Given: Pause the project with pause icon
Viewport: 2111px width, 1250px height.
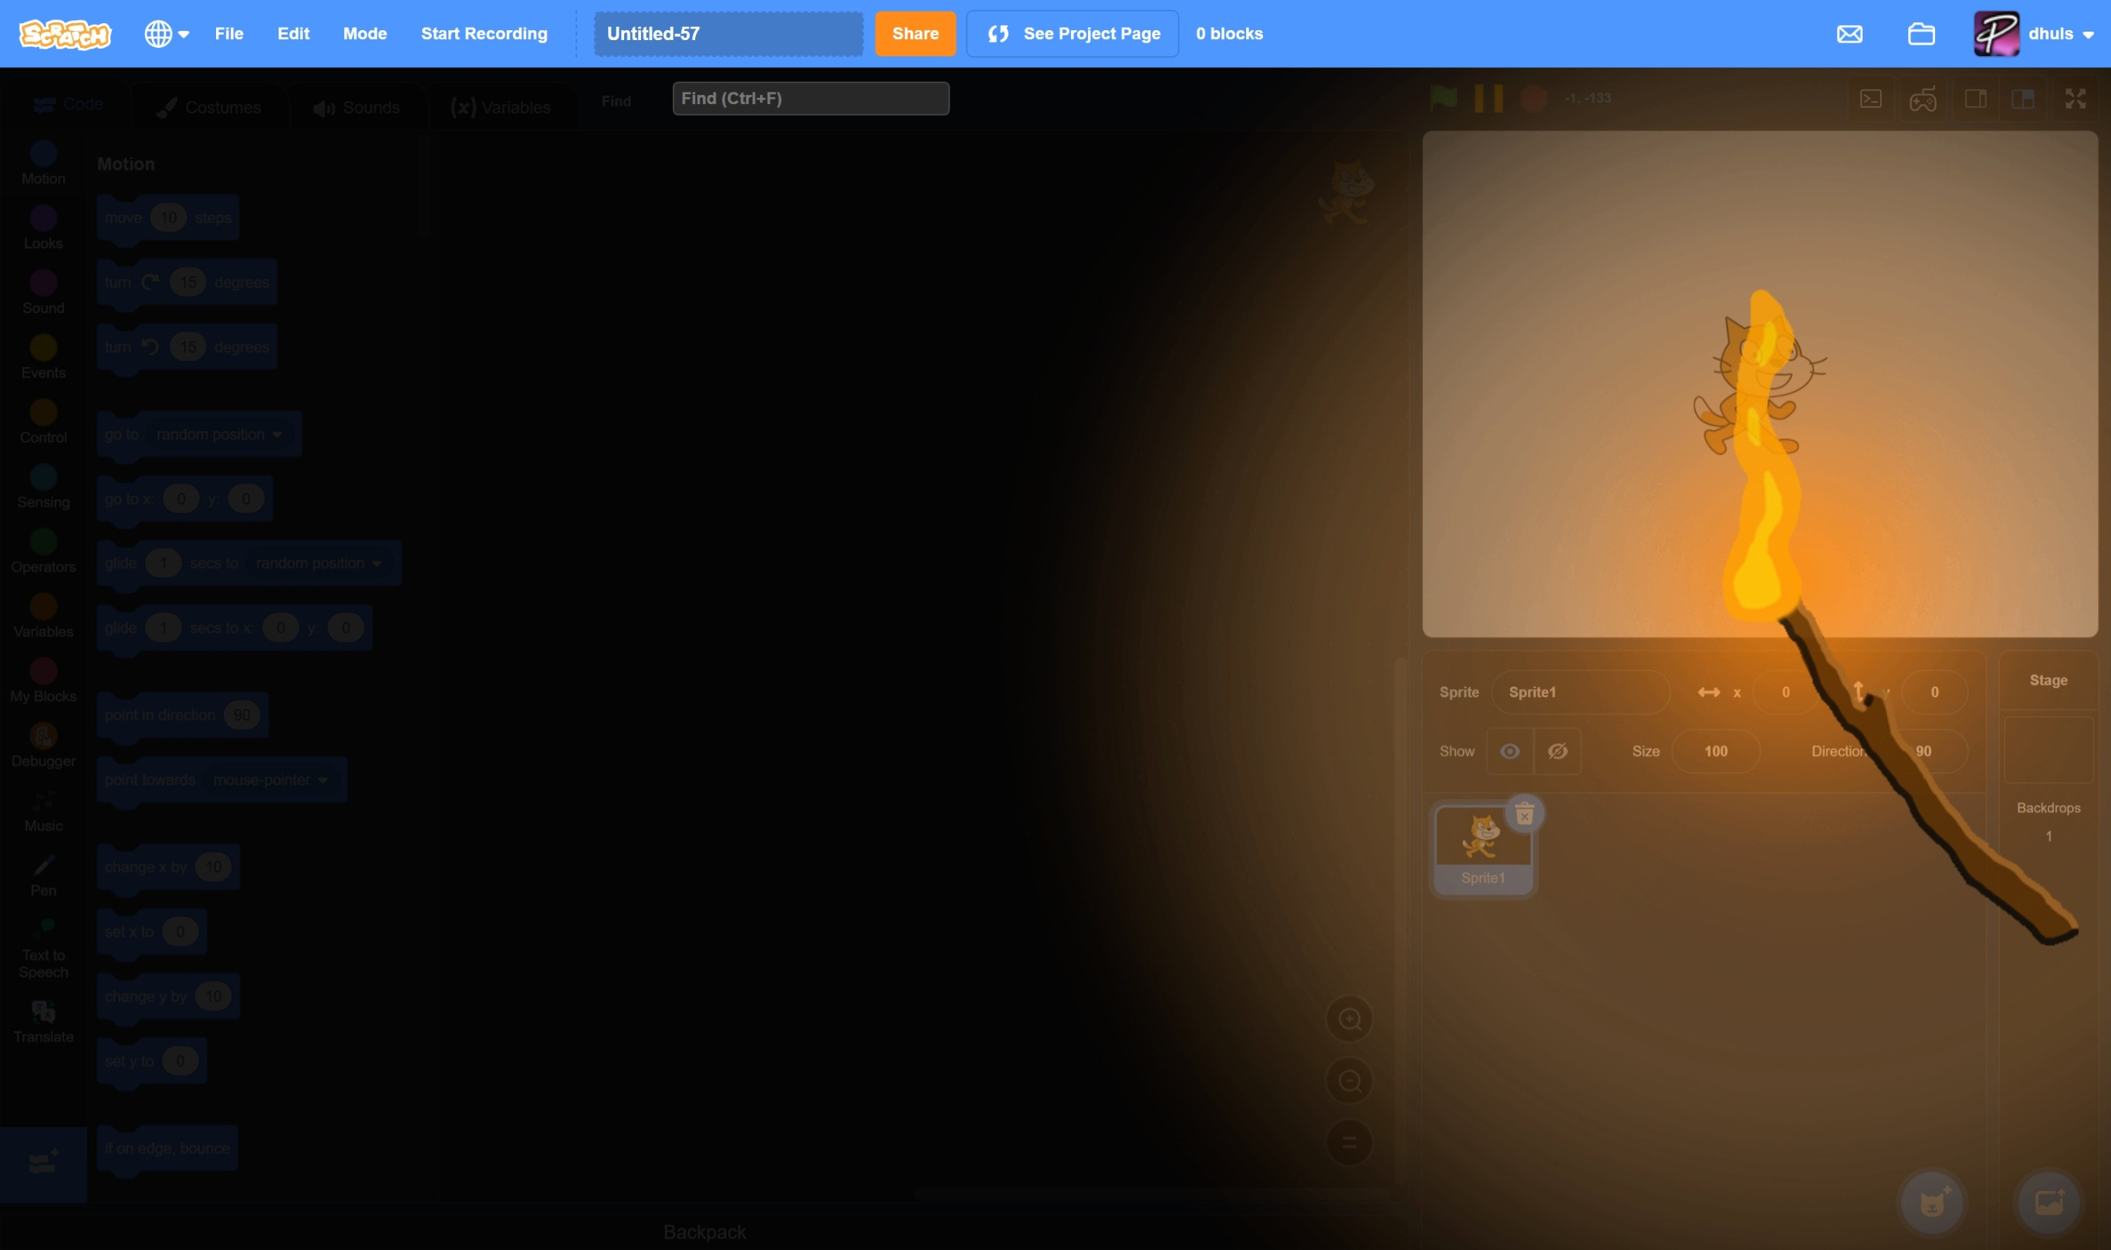Looking at the screenshot, I should 1488,98.
